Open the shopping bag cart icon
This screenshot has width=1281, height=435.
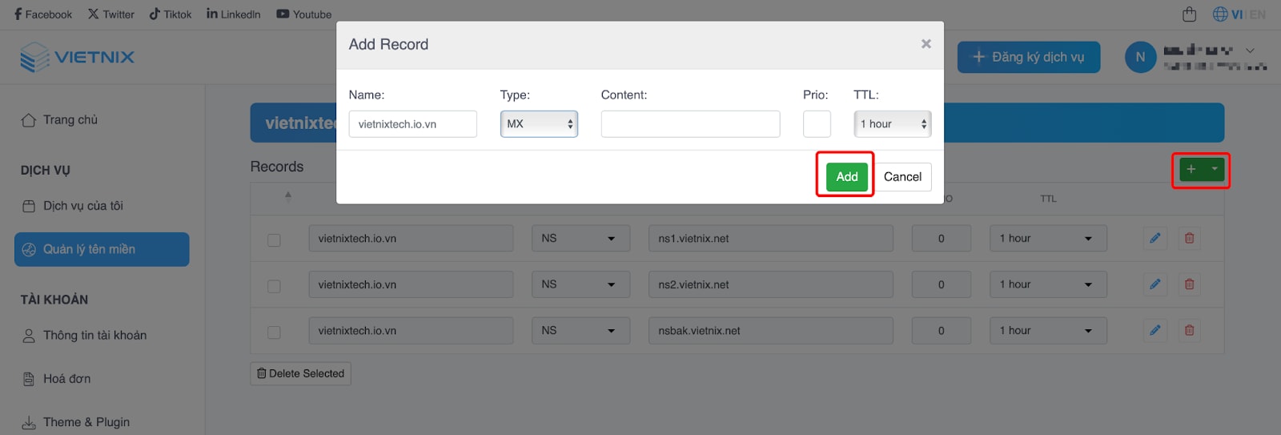tap(1189, 14)
